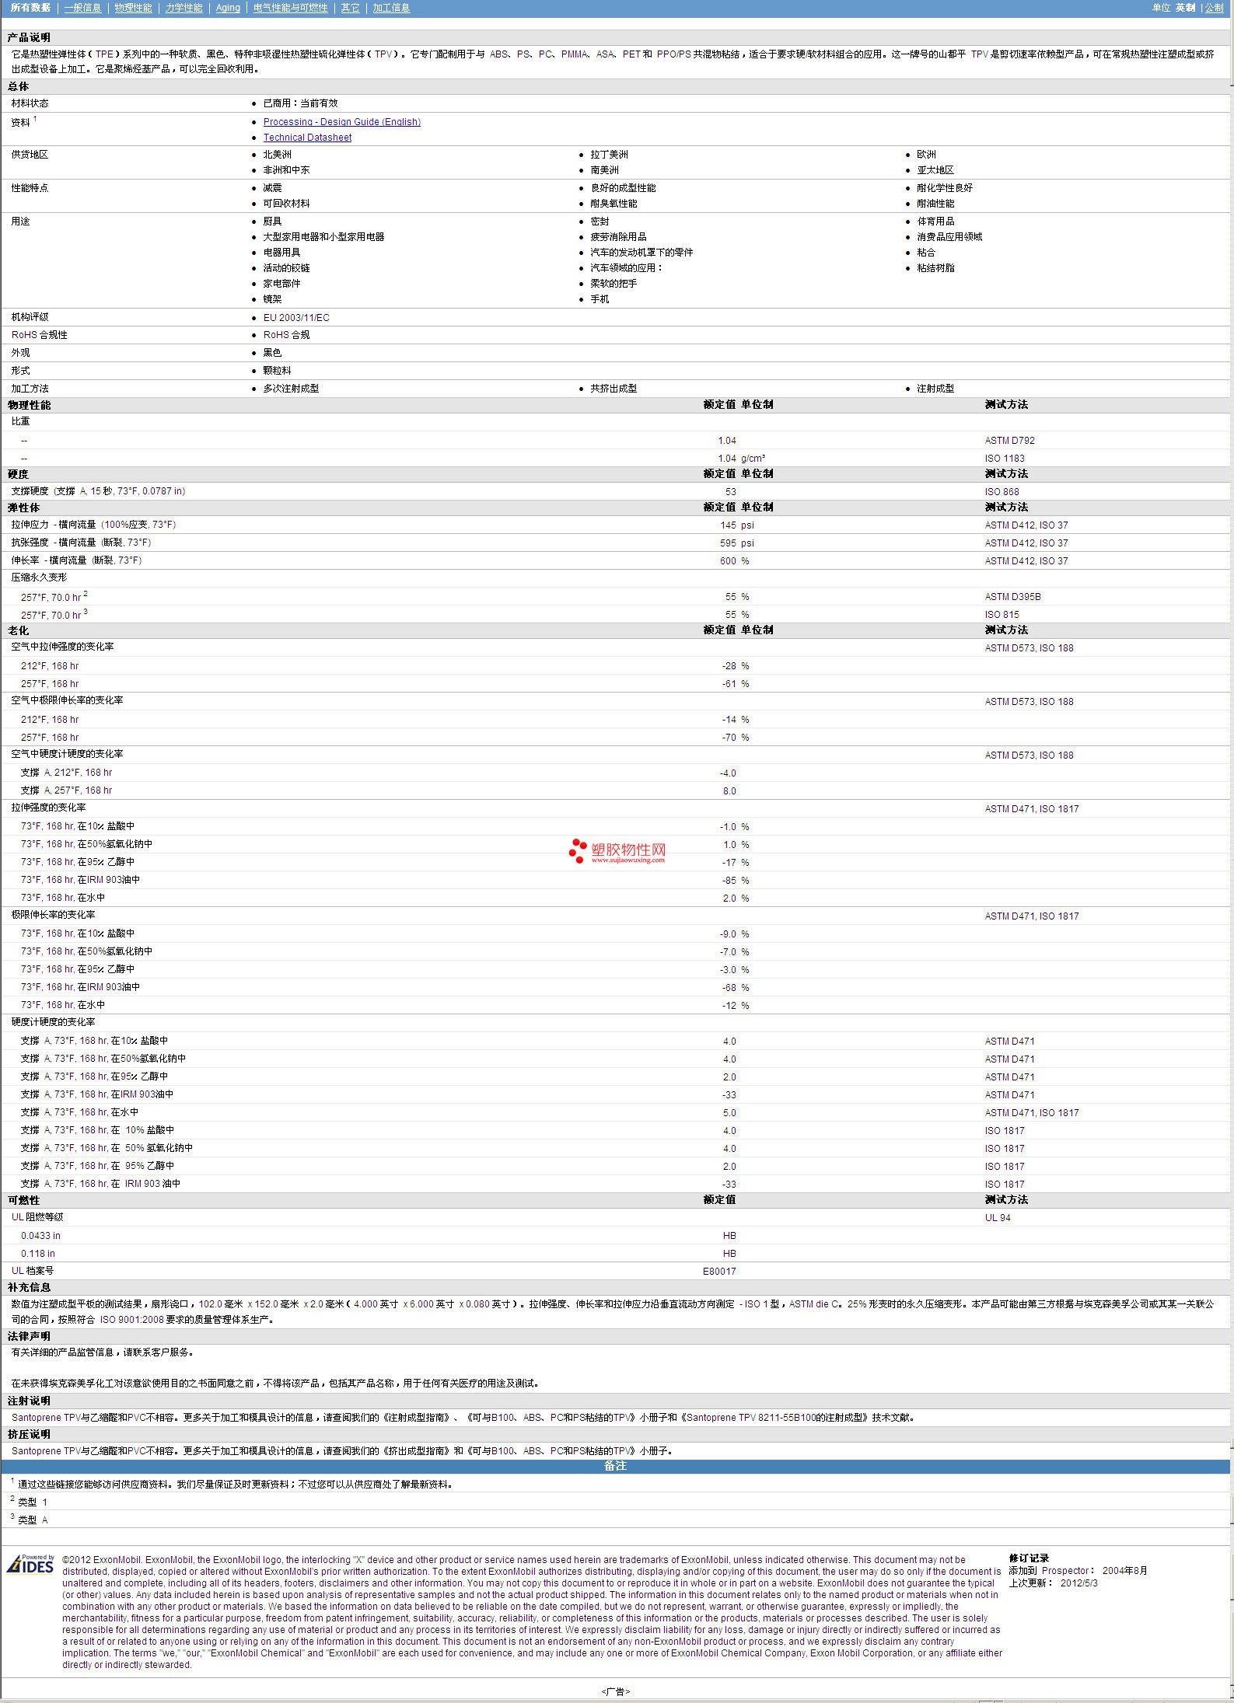This screenshot has width=1234, height=1703.
Task: Click the 颗粒料 form value
Action: 277,371
